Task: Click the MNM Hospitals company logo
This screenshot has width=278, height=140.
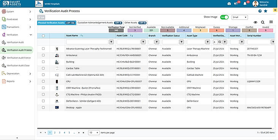Action: [39, 4]
